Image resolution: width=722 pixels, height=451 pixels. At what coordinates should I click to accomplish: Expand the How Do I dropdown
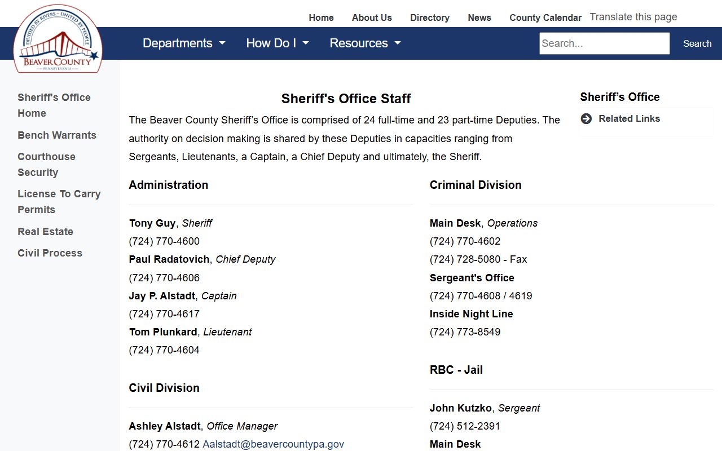tap(278, 43)
